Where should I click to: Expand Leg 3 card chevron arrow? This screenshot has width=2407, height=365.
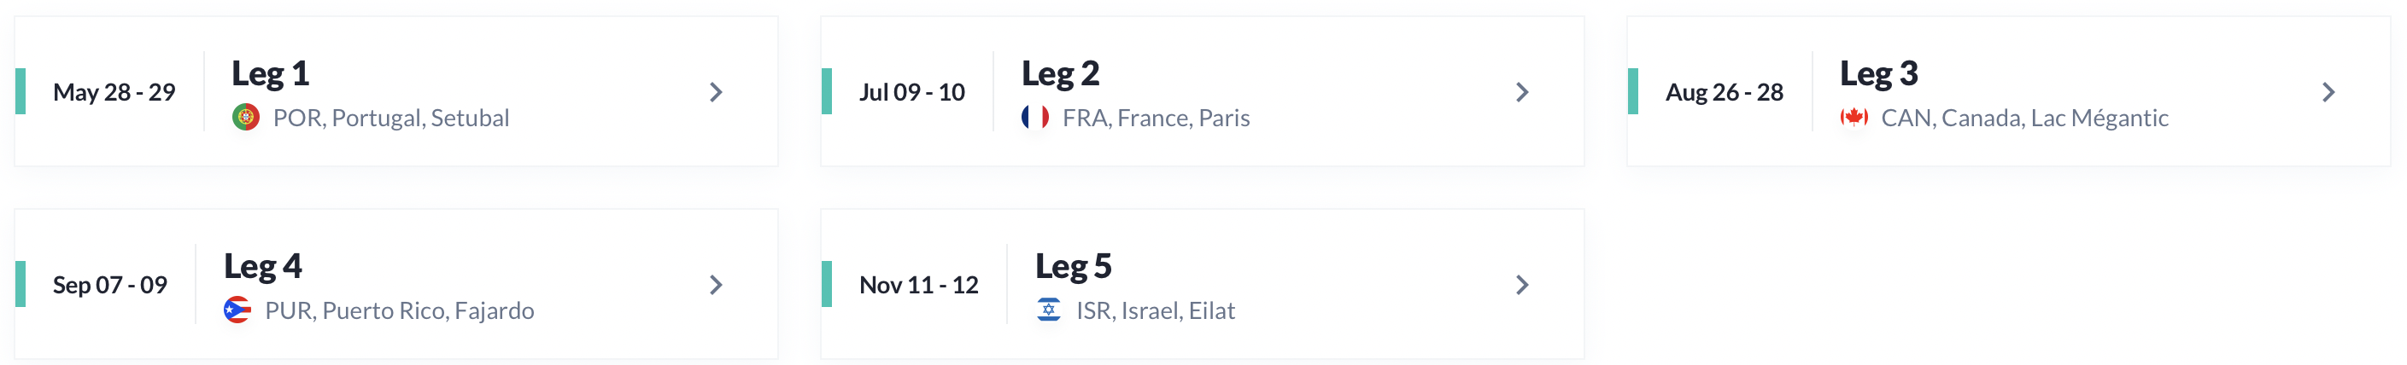point(2328,92)
